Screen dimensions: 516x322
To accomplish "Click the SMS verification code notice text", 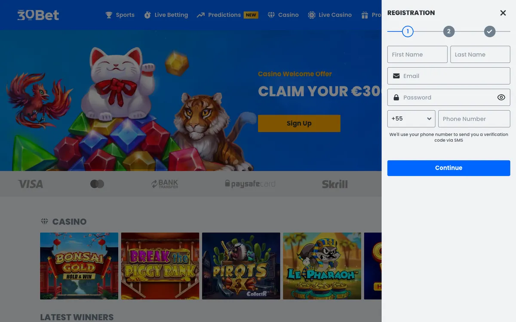I will click(x=449, y=137).
